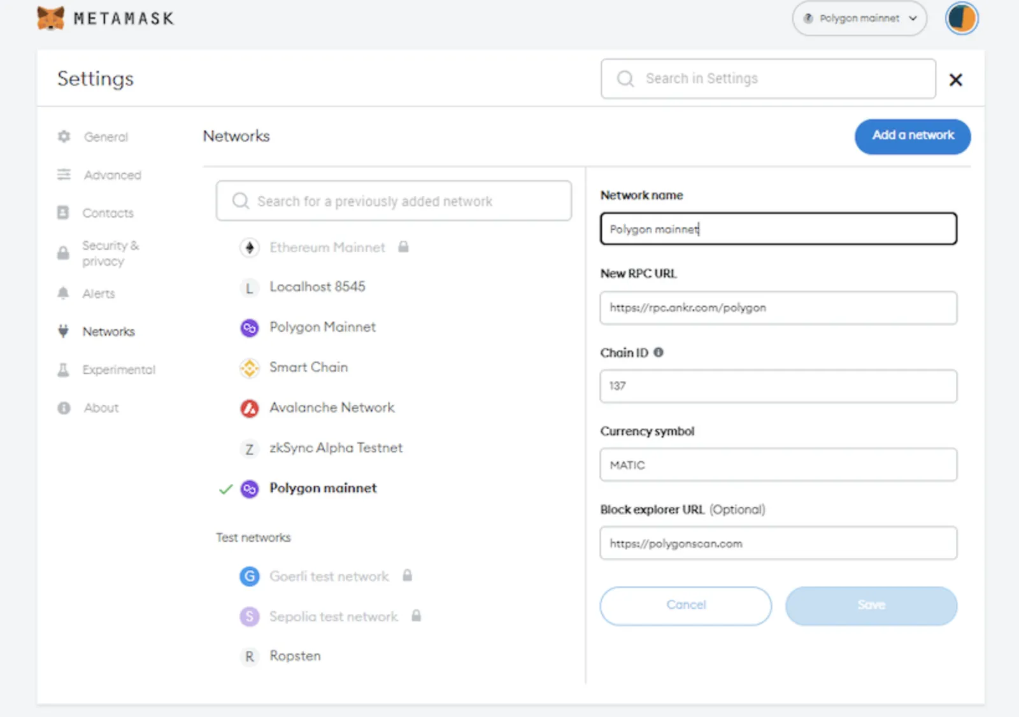This screenshot has height=717, width=1019.
Task: Click the Ethereum Mainnet diamond icon
Action: pyautogui.click(x=250, y=247)
